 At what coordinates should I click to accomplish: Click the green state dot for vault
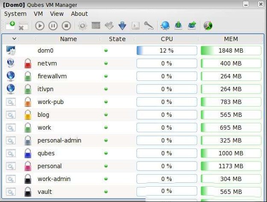(x=106, y=192)
